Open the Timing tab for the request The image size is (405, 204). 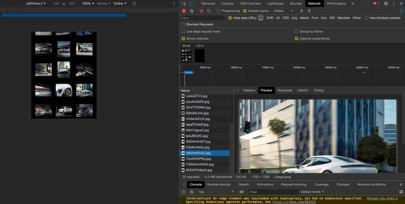pos(318,91)
